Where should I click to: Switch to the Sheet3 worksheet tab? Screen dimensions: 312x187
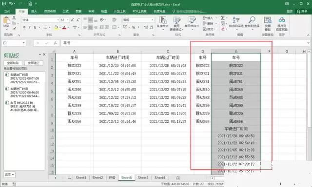click(x=81, y=178)
